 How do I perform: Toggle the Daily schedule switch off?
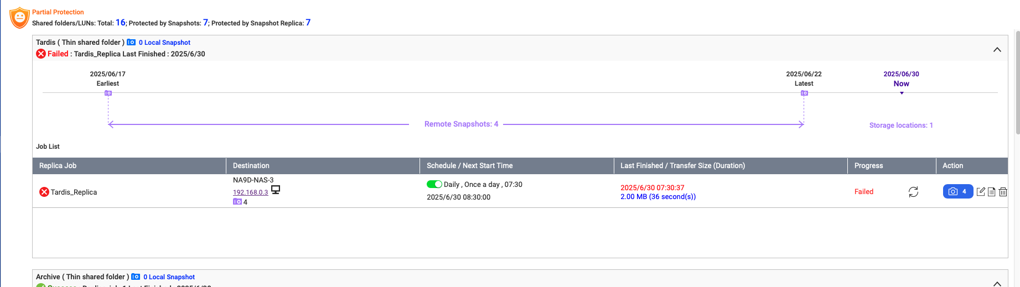click(434, 184)
